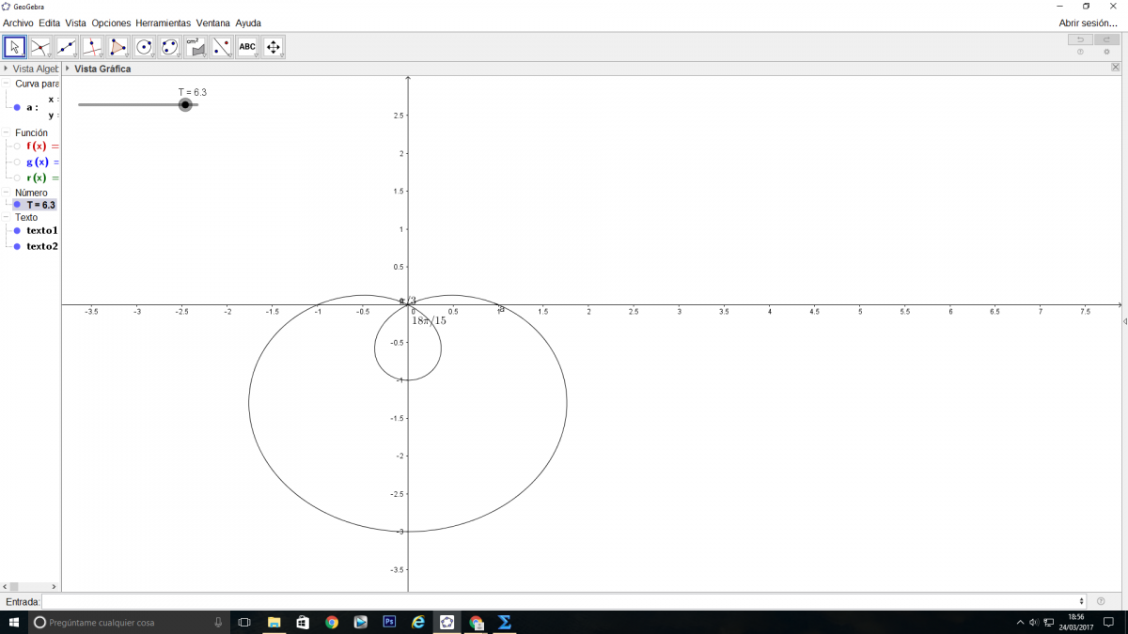The width and height of the screenshot is (1128, 634).
Task: Pick the Polygon tool
Action: point(118,47)
